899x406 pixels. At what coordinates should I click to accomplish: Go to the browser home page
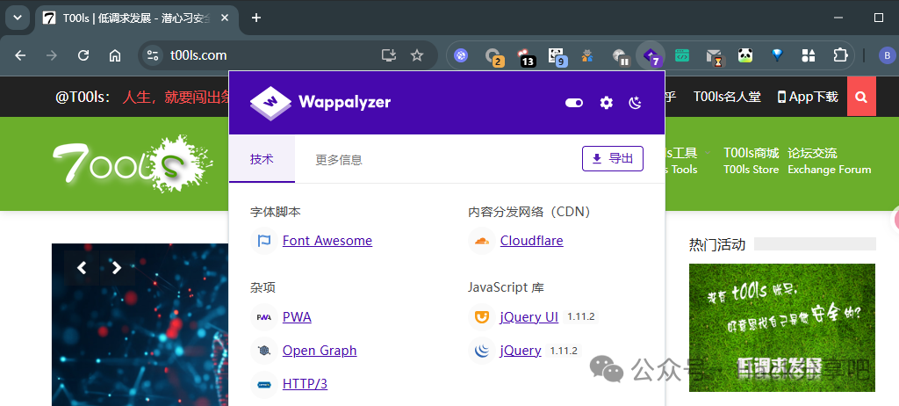click(x=115, y=55)
